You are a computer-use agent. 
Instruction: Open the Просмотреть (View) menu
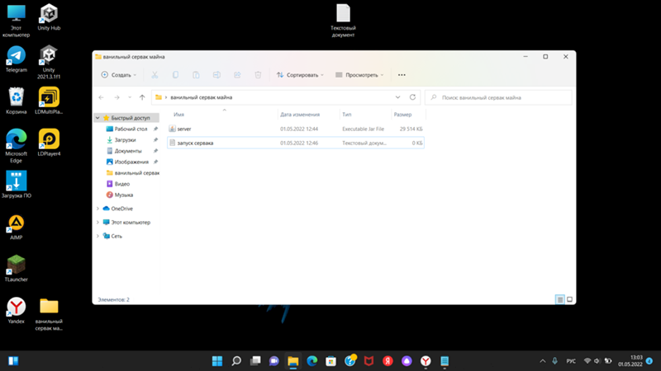coord(359,74)
